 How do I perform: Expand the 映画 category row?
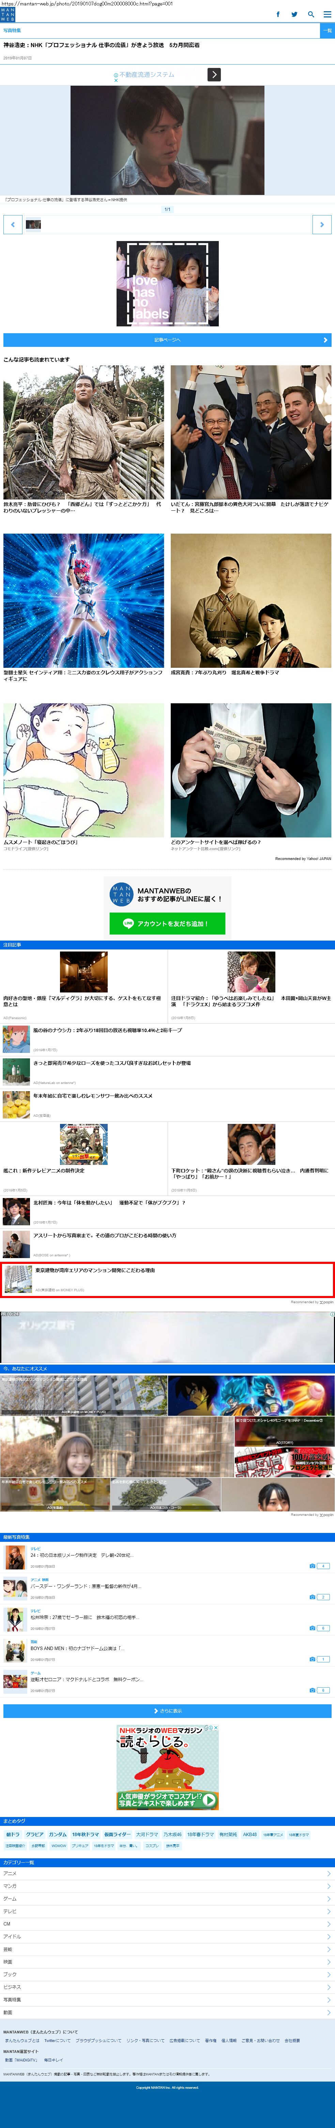coord(168,1962)
